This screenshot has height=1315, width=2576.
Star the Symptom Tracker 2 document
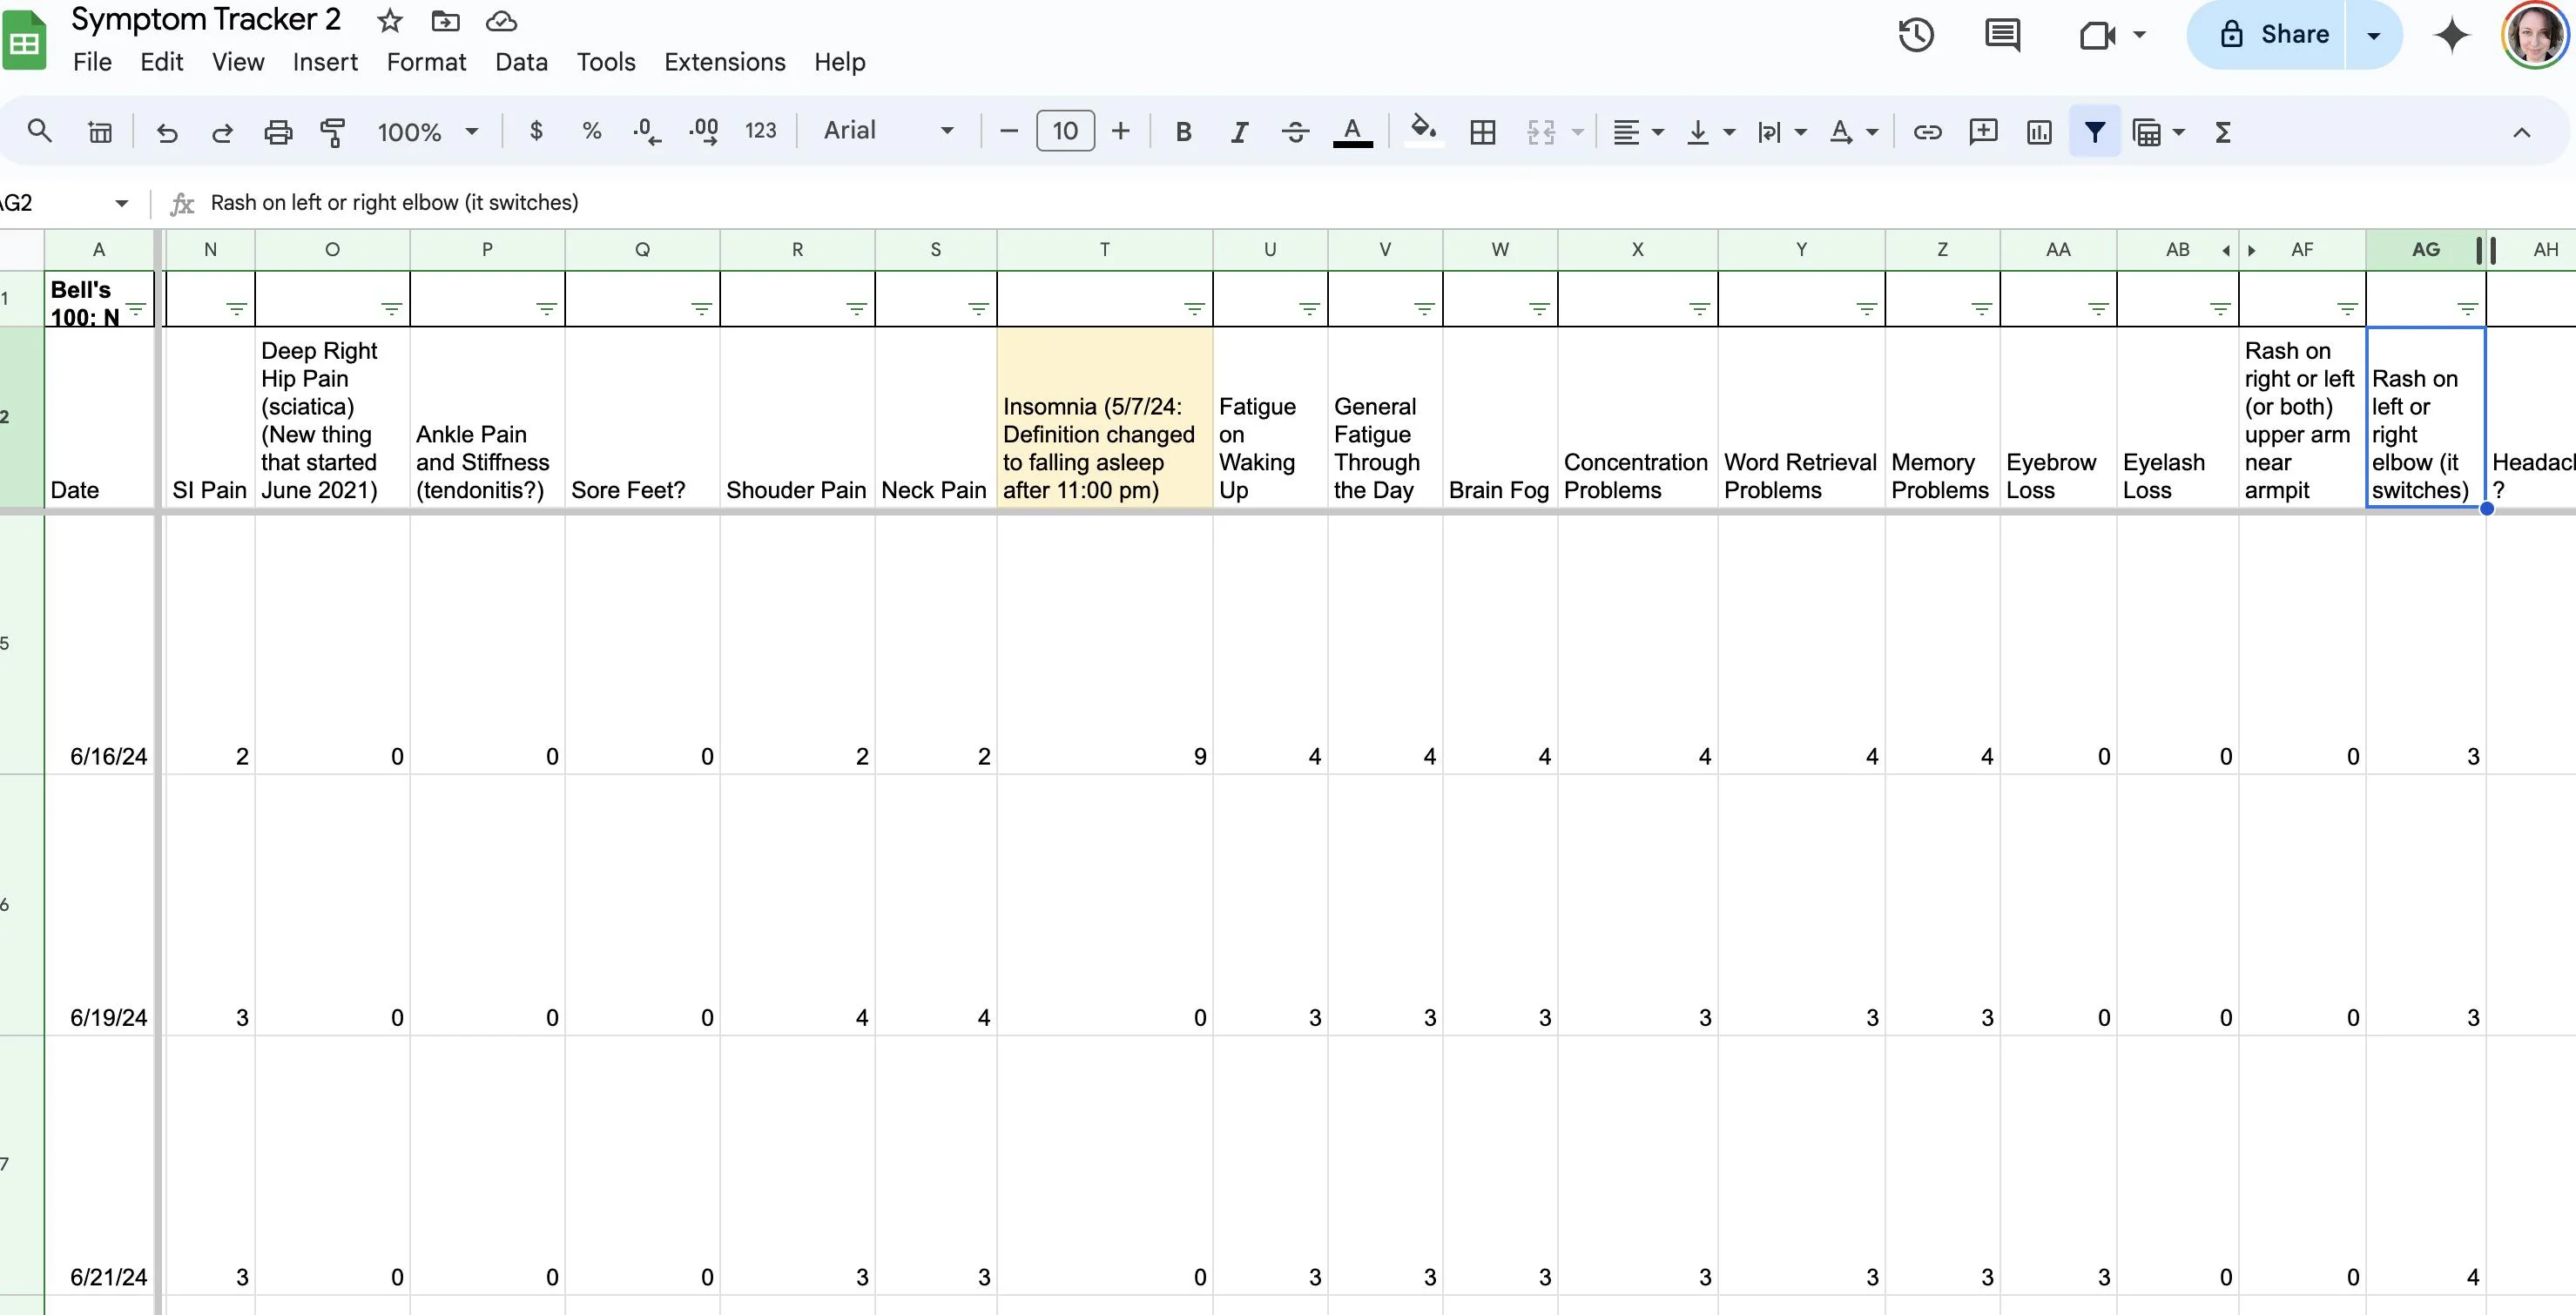tap(390, 21)
